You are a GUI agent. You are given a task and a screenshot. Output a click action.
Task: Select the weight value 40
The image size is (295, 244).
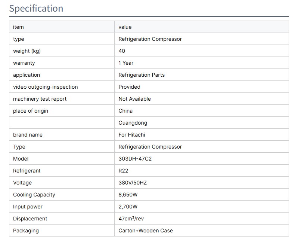(x=122, y=51)
